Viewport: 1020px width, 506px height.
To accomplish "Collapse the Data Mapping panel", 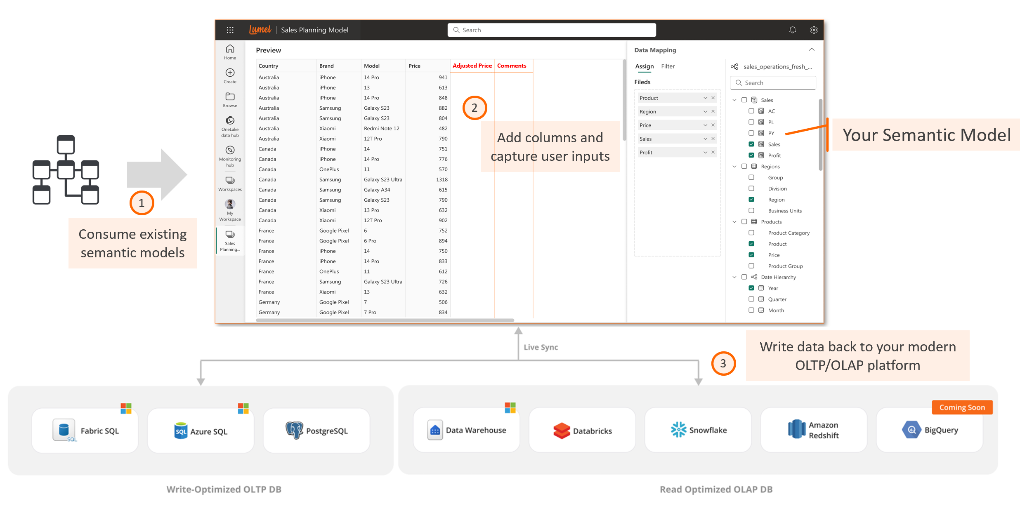I will (812, 50).
